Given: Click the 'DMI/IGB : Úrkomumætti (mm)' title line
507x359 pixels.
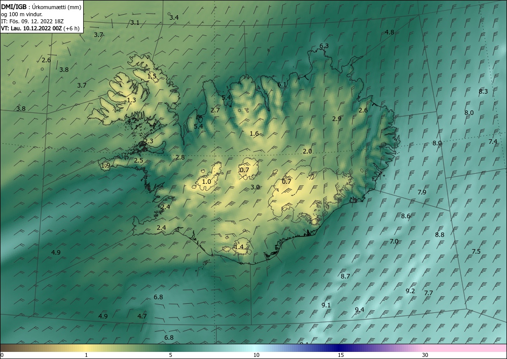Looking at the screenshot, I should pyautogui.click(x=41, y=7).
